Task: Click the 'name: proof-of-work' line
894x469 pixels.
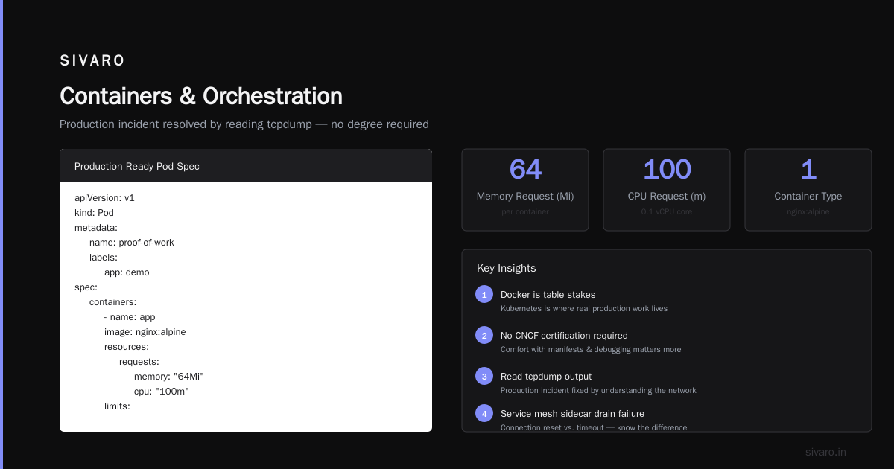Action: click(132, 243)
